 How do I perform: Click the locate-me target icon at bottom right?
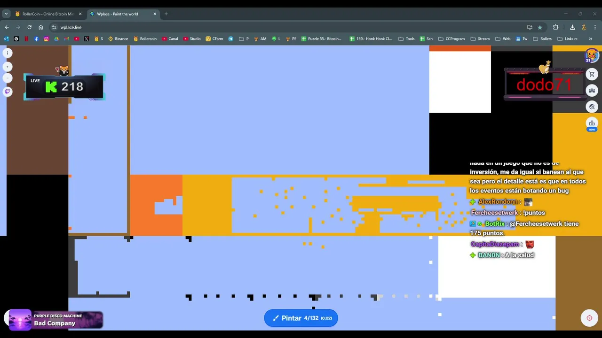click(x=589, y=318)
